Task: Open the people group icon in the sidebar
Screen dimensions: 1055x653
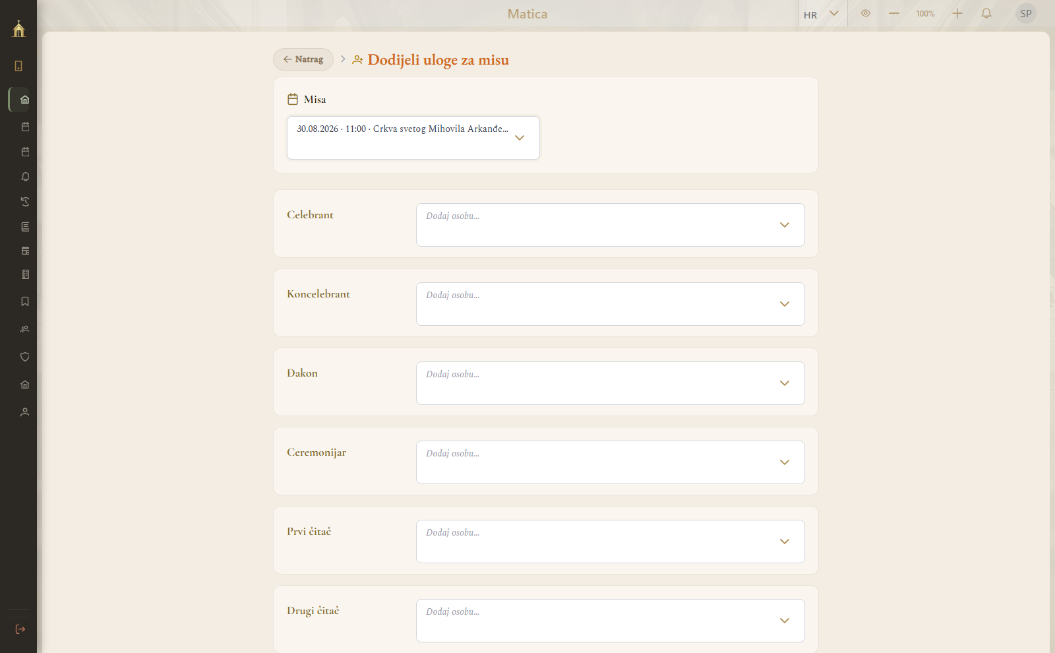Action: (x=25, y=329)
